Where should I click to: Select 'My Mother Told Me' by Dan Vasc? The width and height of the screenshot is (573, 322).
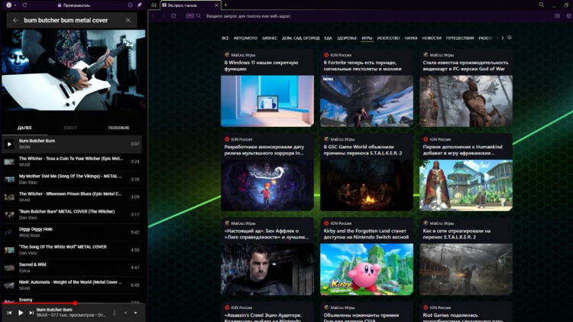click(72, 179)
